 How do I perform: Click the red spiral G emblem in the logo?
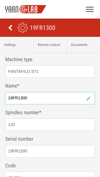[23, 9]
